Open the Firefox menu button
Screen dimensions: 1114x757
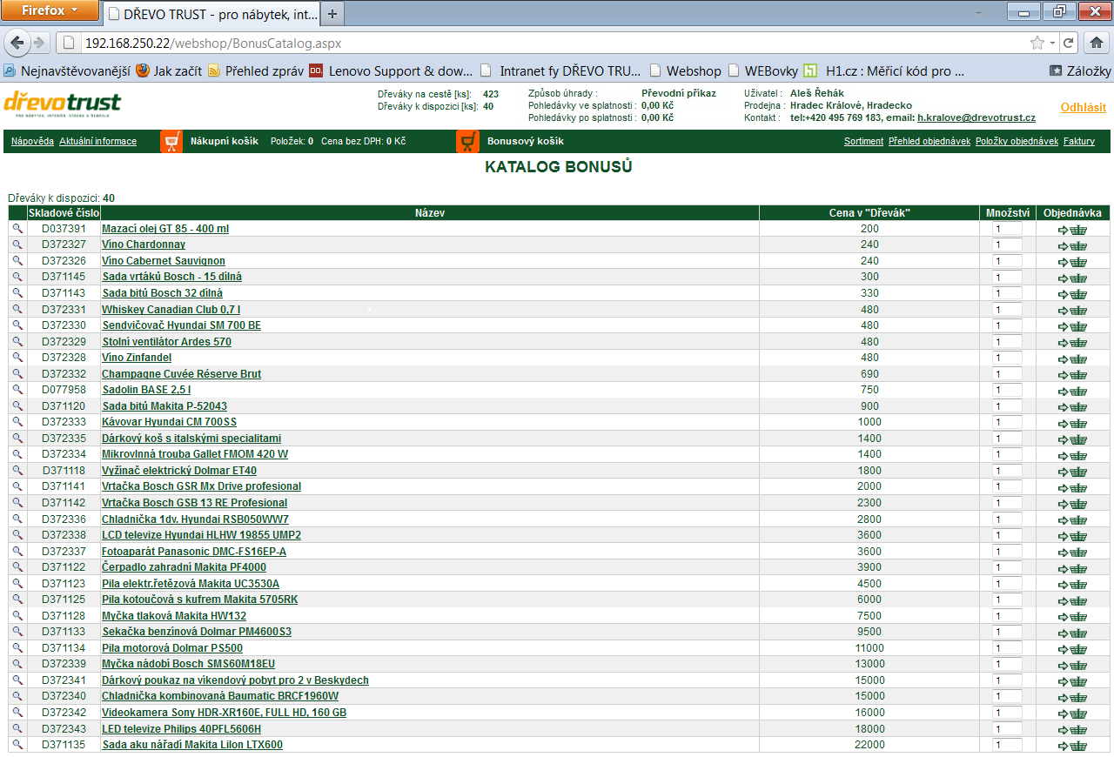pos(49,10)
